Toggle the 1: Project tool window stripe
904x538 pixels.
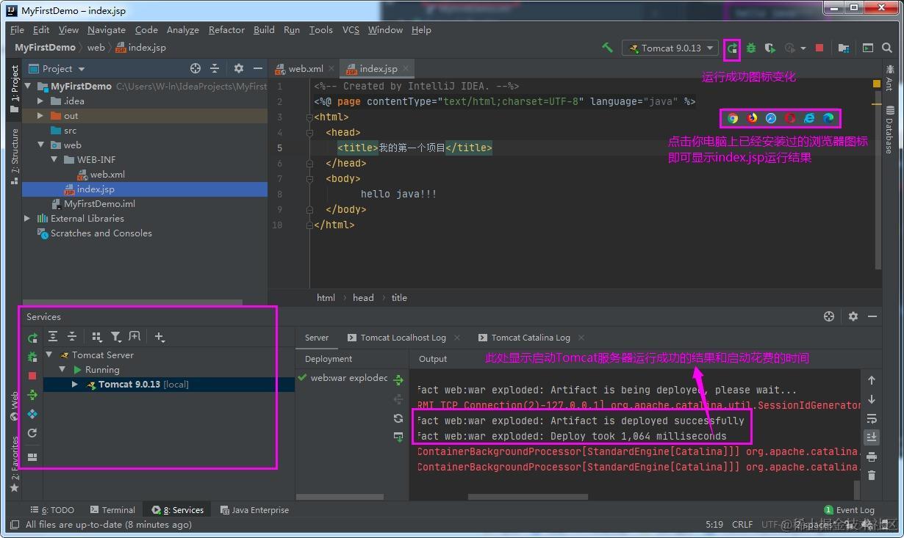pyautogui.click(x=14, y=89)
